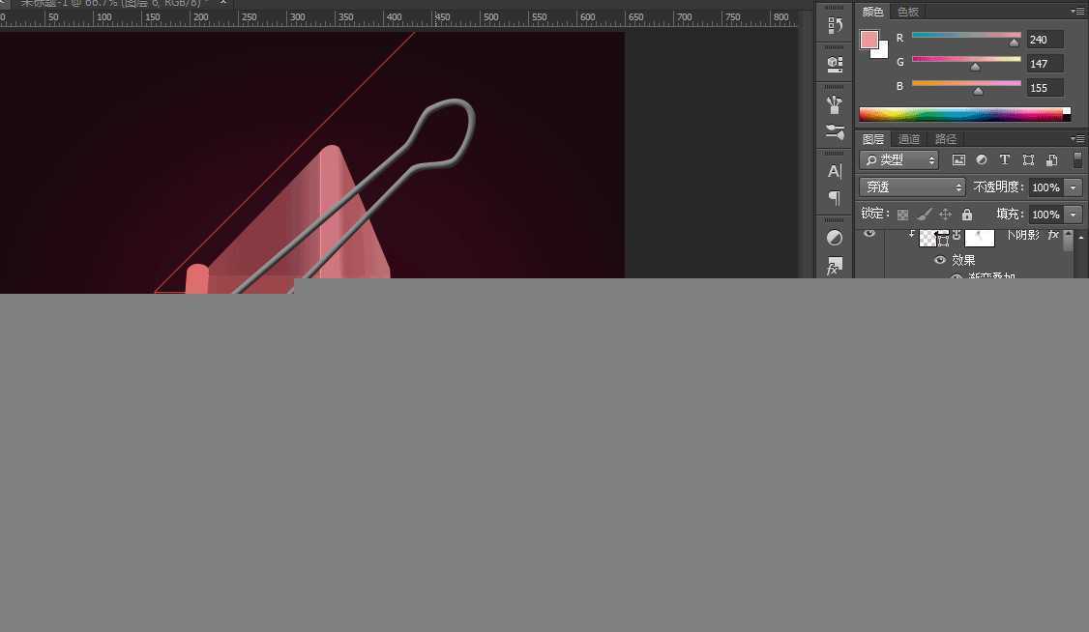Click the 效果 effects label
The image size is (1089, 632).
tap(963, 260)
